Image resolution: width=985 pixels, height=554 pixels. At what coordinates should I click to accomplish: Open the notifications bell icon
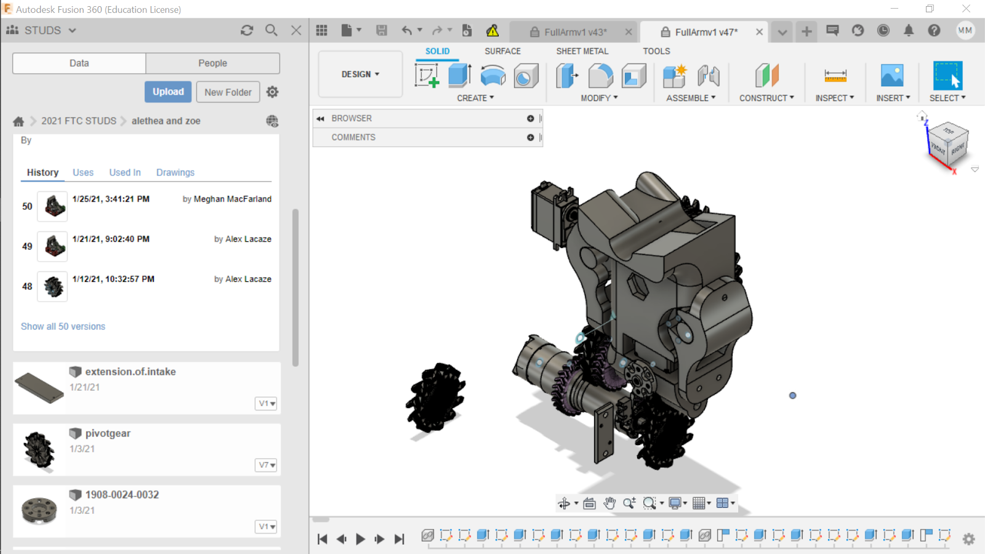909,30
